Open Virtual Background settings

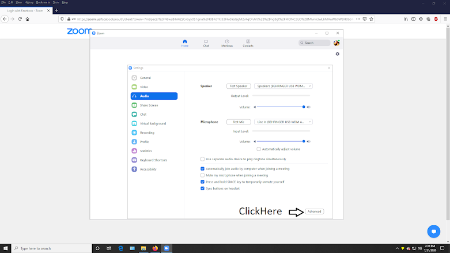(154, 123)
